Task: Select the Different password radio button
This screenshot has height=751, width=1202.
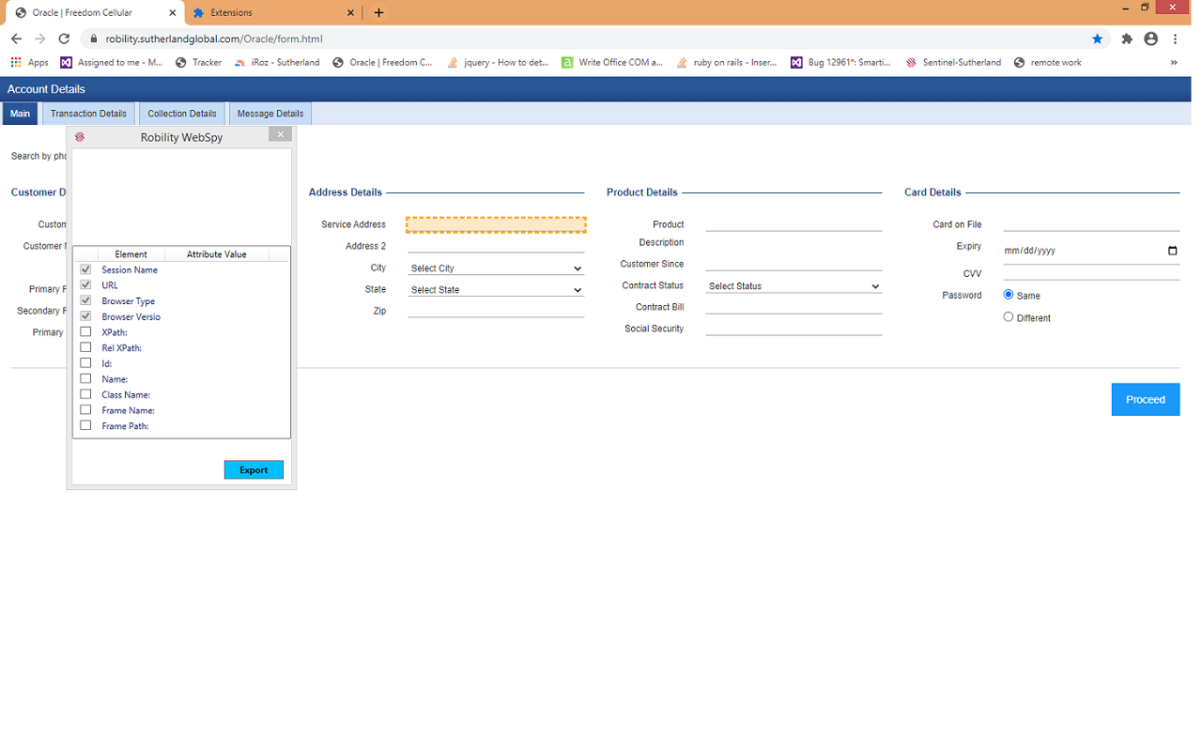Action: point(1009,317)
